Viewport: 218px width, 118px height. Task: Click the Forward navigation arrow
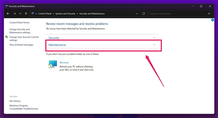pyautogui.click(x=14, y=14)
